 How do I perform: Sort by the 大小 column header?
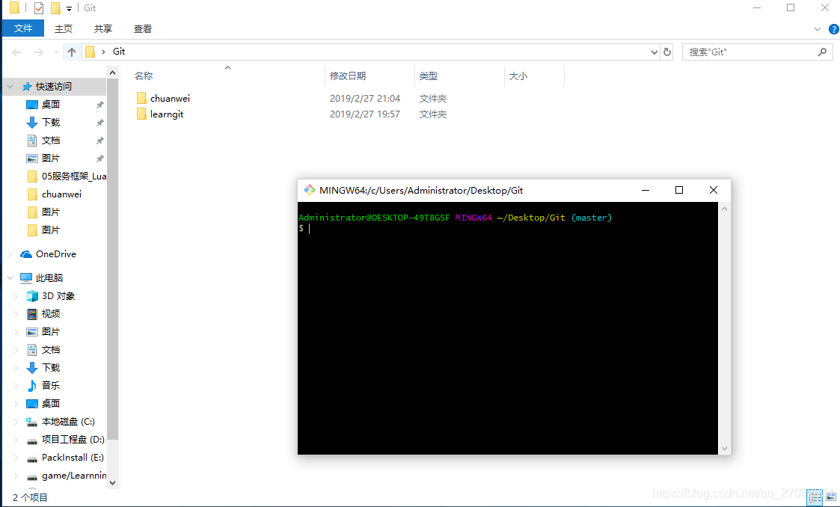(x=518, y=76)
